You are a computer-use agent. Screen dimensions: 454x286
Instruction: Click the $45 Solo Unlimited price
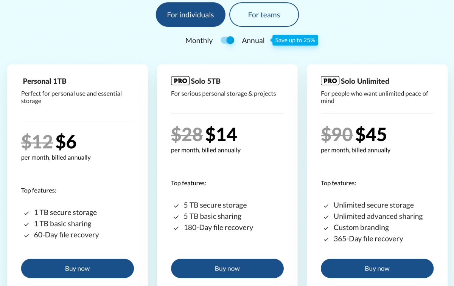click(371, 134)
